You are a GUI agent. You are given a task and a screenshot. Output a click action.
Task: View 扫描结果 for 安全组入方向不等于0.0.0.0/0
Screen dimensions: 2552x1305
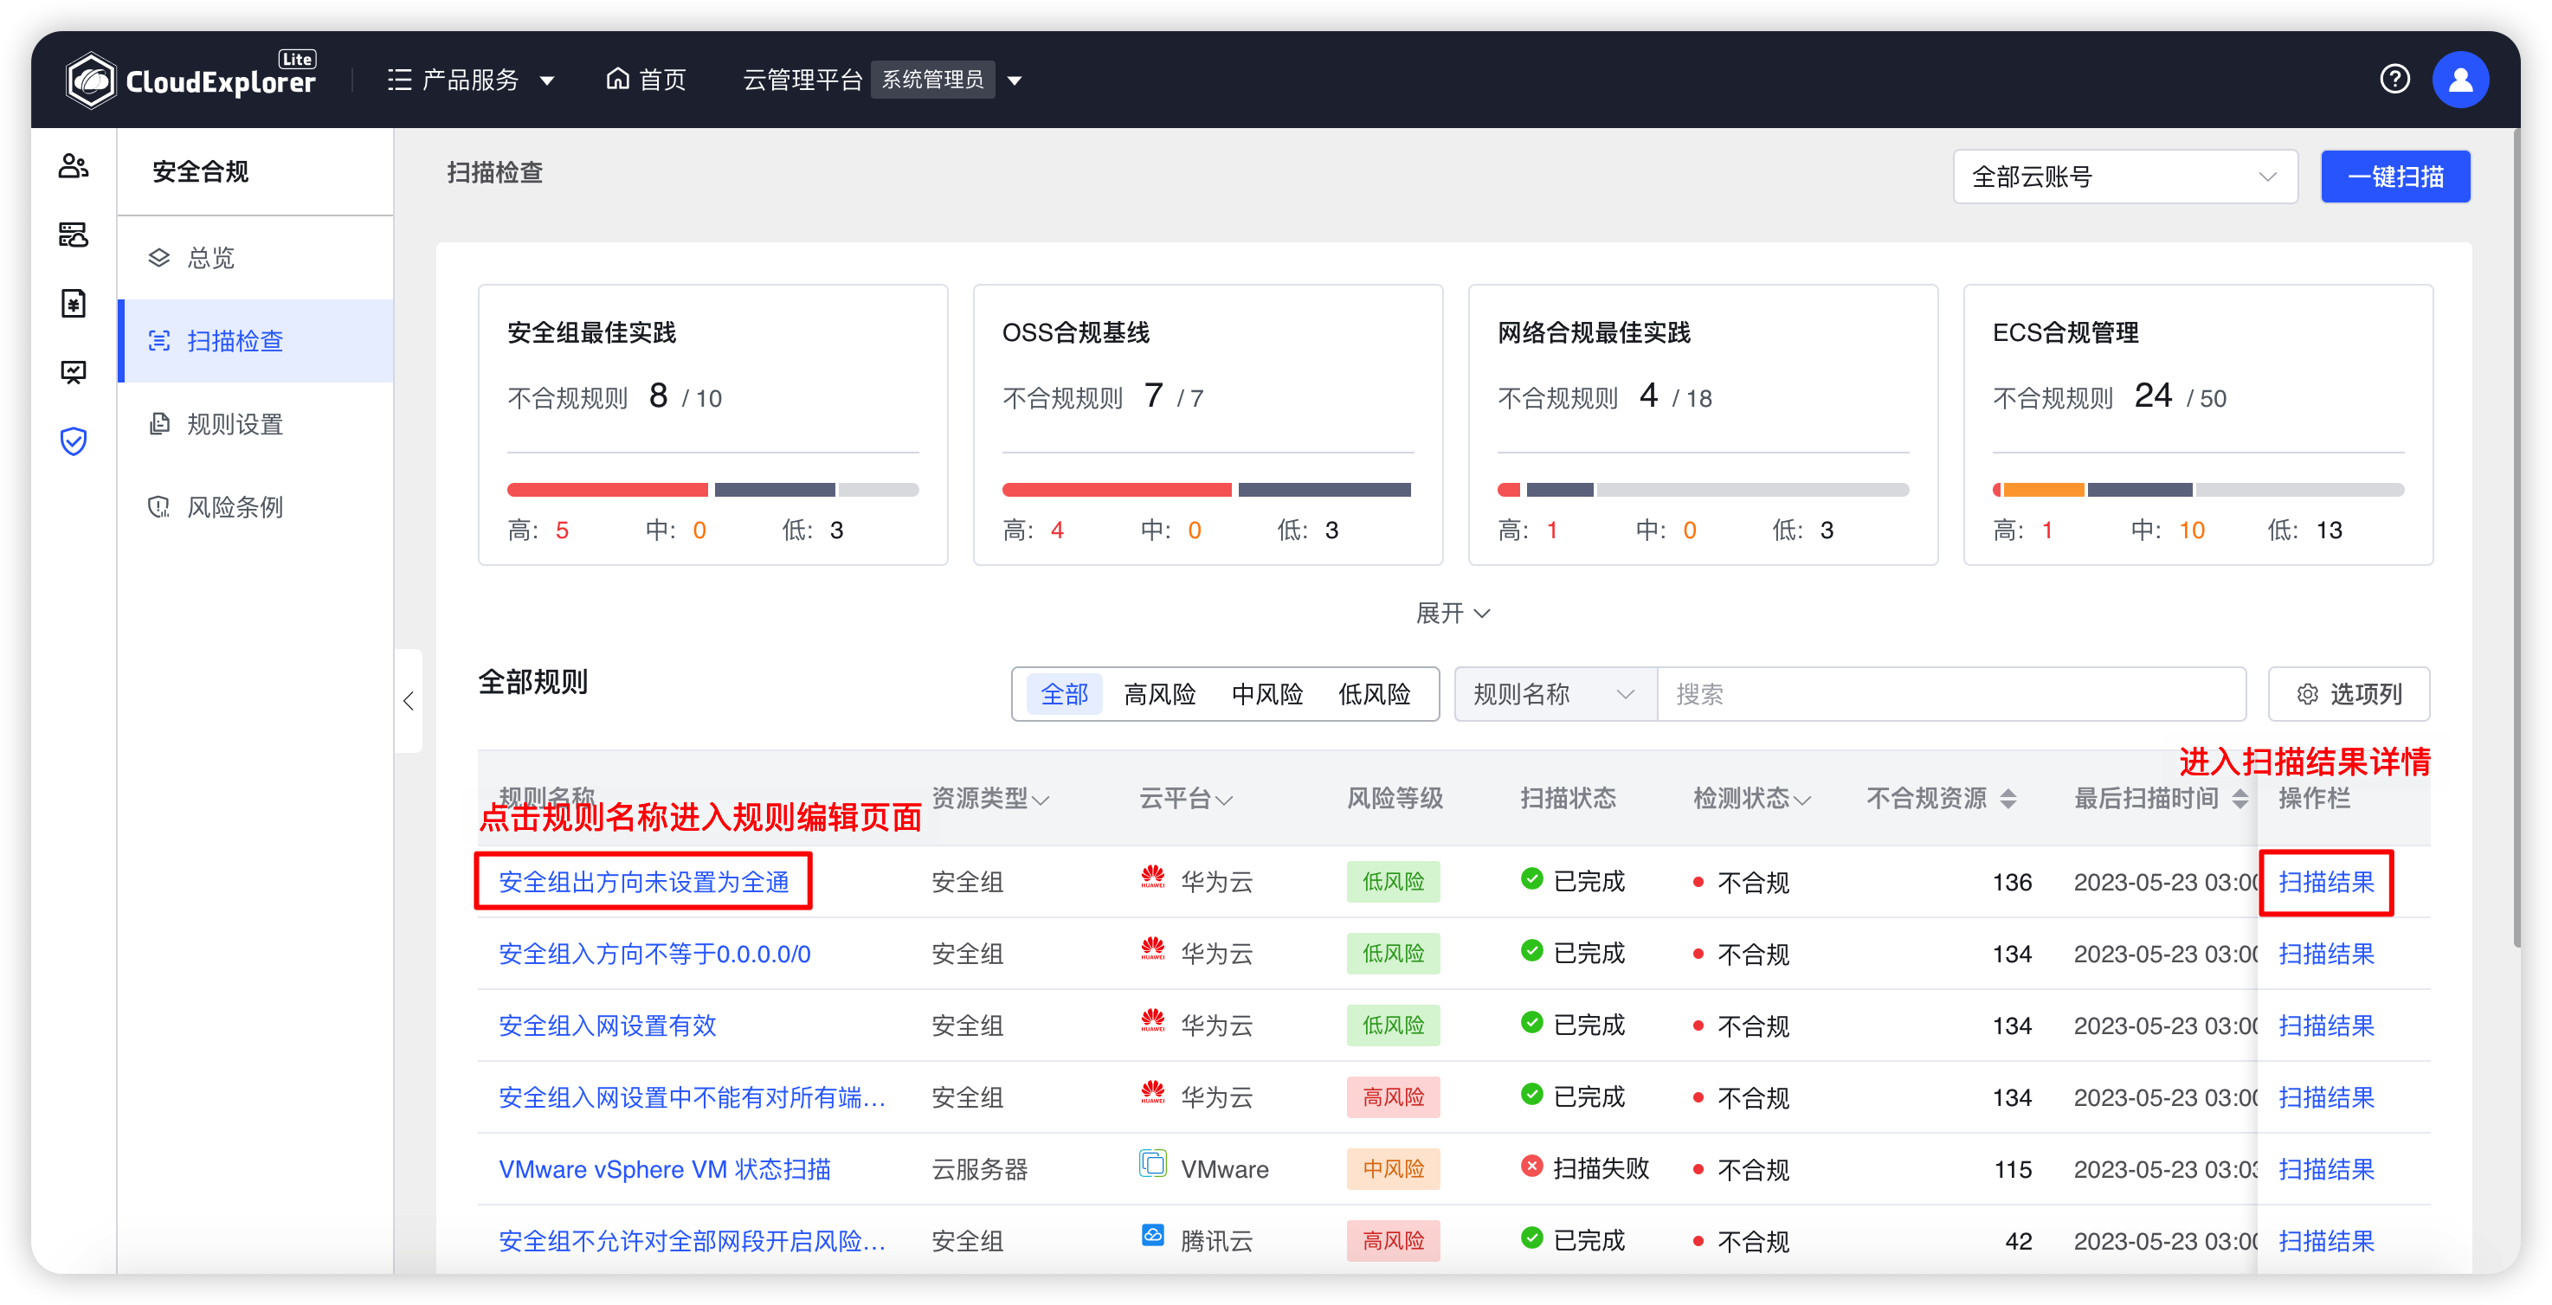[2326, 954]
